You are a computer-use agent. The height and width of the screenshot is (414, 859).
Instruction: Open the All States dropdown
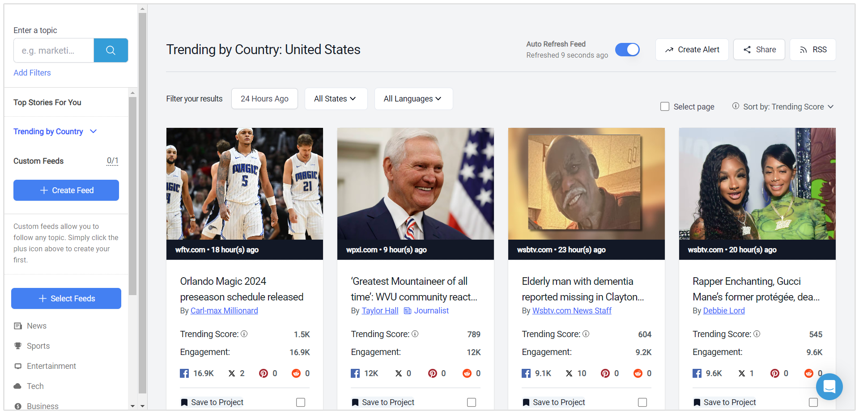coord(336,99)
